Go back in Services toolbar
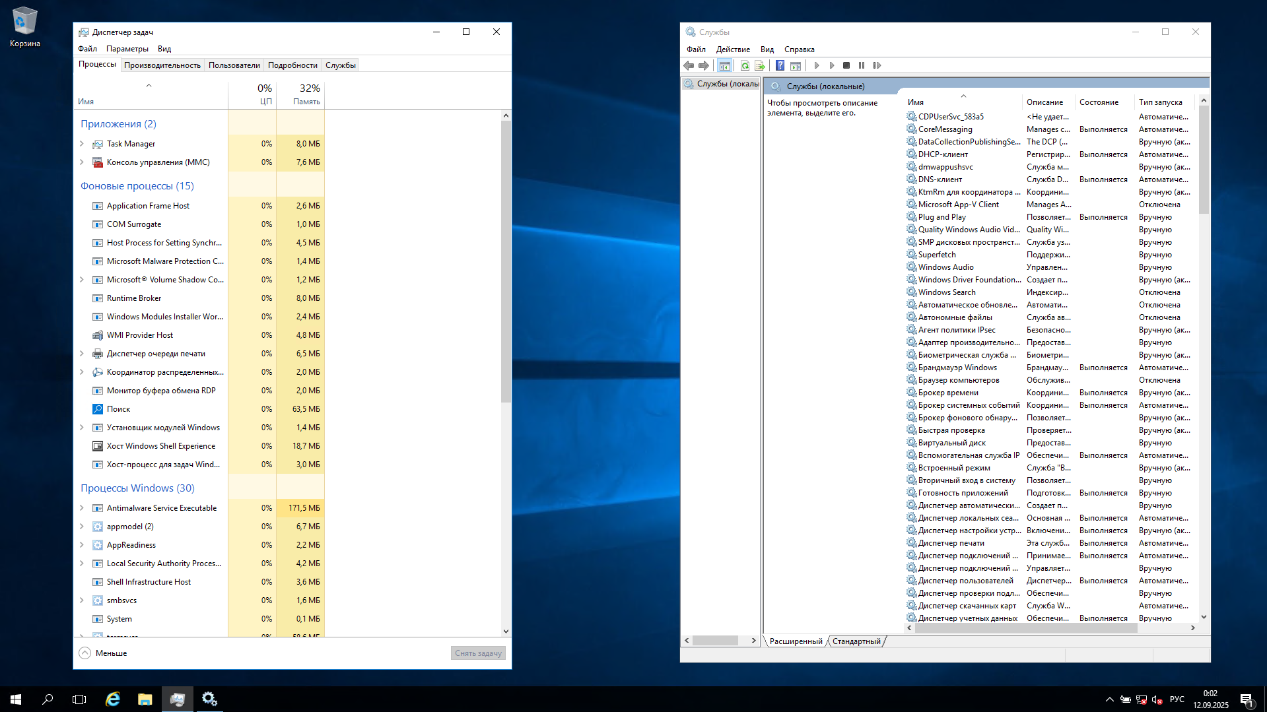The width and height of the screenshot is (1267, 712). point(689,65)
